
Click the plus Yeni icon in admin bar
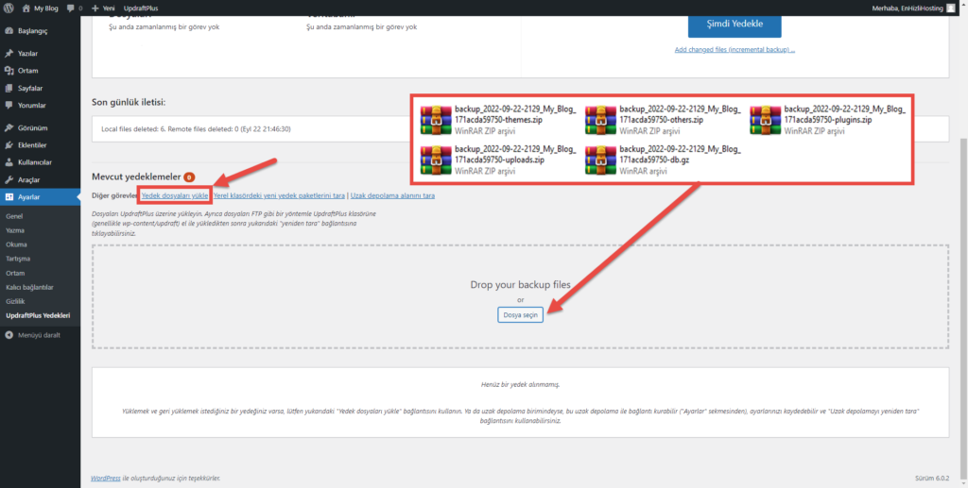[95, 8]
